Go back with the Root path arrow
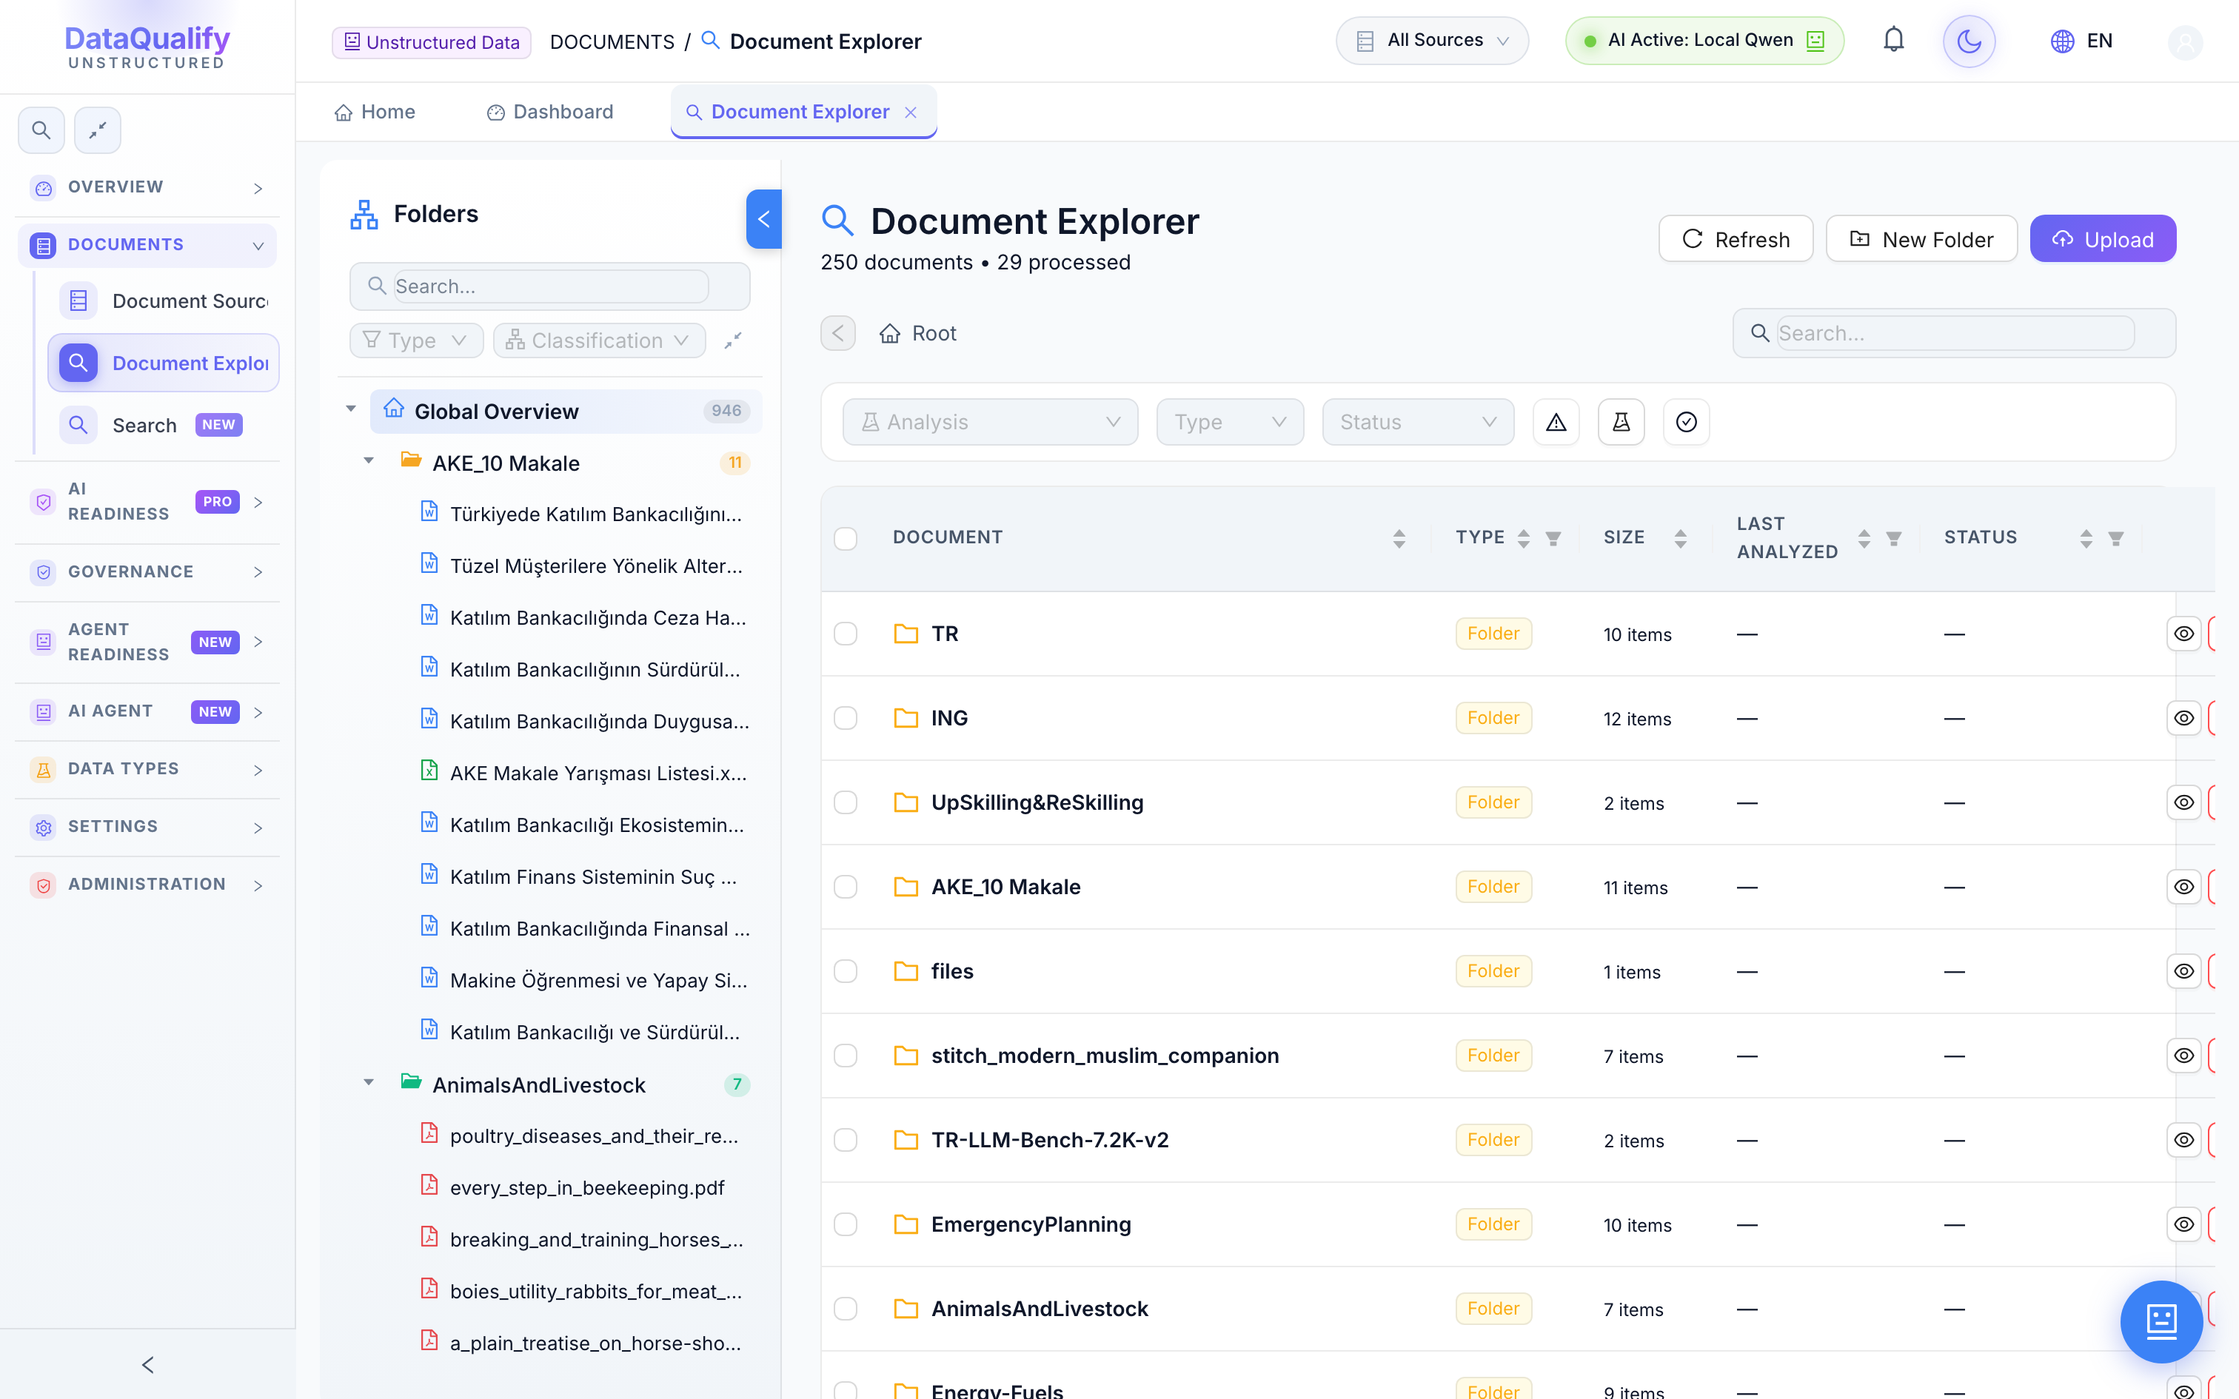The height and width of the screenshot is (1399, 2239). [838, 333]
